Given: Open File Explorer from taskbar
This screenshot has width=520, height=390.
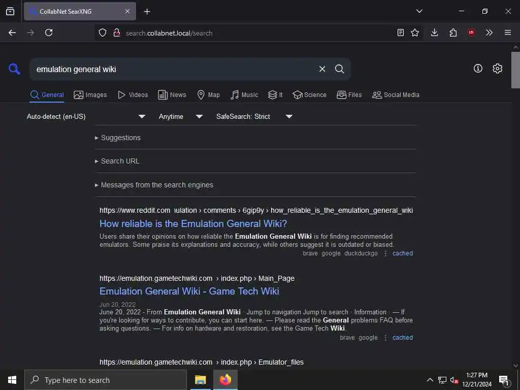Looking at the screenshot, I should coord(200,380).
